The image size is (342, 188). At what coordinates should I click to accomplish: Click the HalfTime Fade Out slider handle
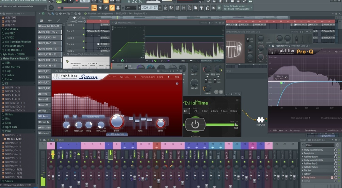pos(235,125)
